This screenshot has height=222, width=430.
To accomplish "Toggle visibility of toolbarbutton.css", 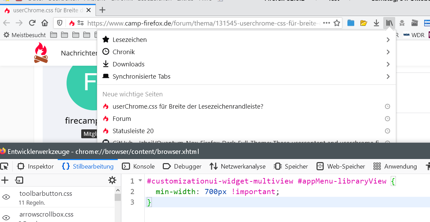I will tap(6, 197).
